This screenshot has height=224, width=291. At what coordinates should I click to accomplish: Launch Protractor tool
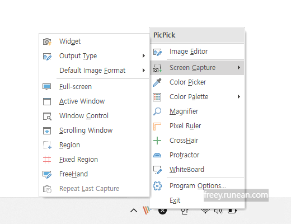point(197,155)
